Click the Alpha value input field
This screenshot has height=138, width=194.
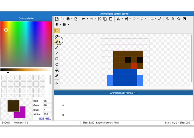tap(47, 114)
